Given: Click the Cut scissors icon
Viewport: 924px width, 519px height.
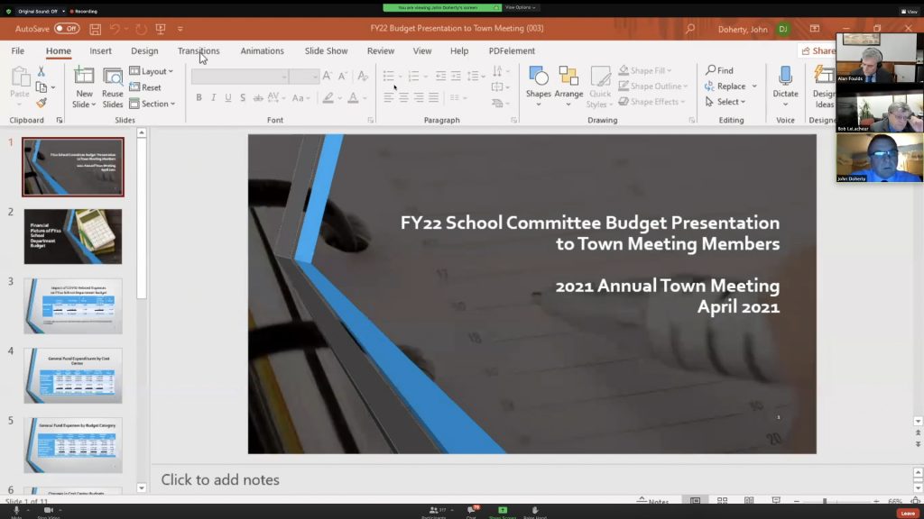Looking at the screenshot, I should pyautogui.click(x=42, y=71).
